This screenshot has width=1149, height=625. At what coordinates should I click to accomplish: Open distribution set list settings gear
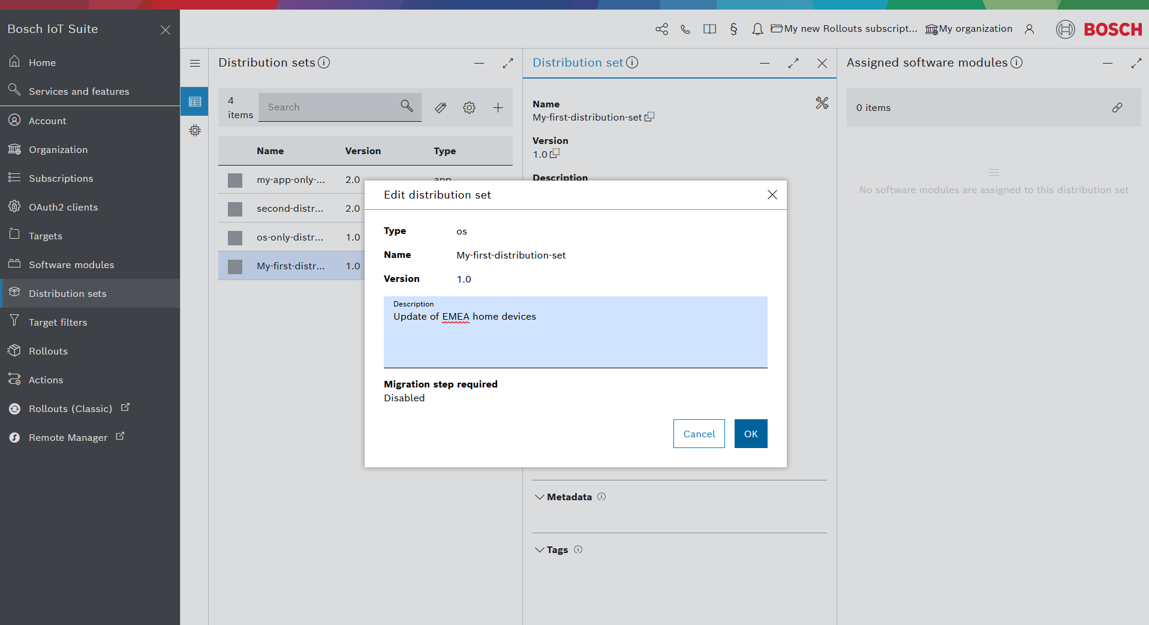click(470, 107)
